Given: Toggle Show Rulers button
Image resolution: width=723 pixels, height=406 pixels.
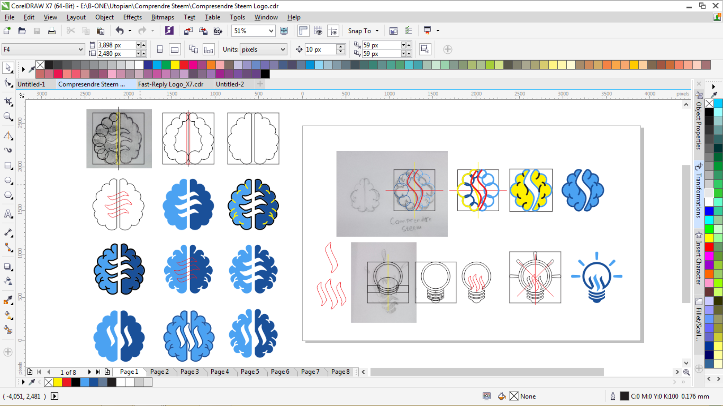Looking at the screenshot, I should click(303, 31).
